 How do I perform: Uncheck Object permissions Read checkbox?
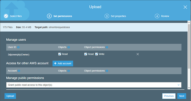[x=86, y=54]
